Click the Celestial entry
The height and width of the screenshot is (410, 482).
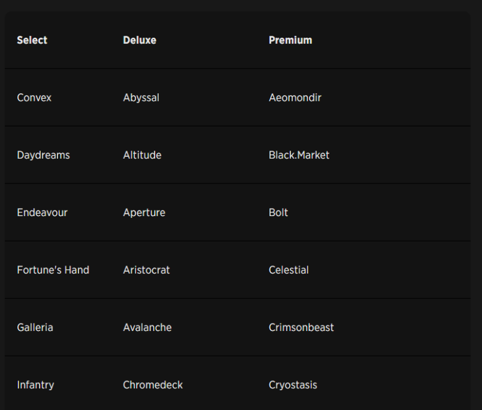[x=289, y=270]
